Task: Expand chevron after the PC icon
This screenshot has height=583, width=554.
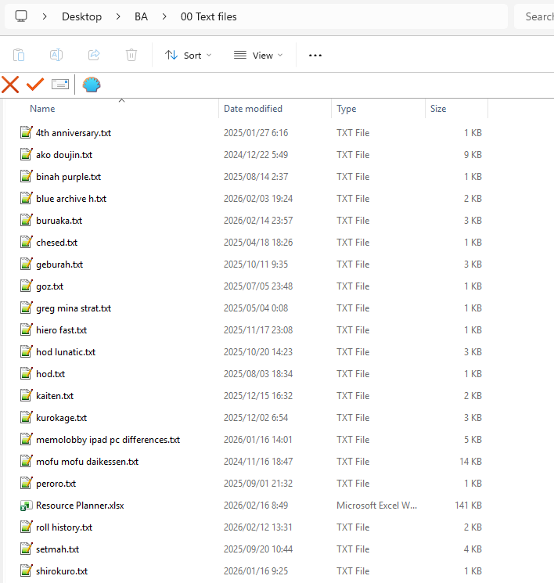Action: [45, 16]
